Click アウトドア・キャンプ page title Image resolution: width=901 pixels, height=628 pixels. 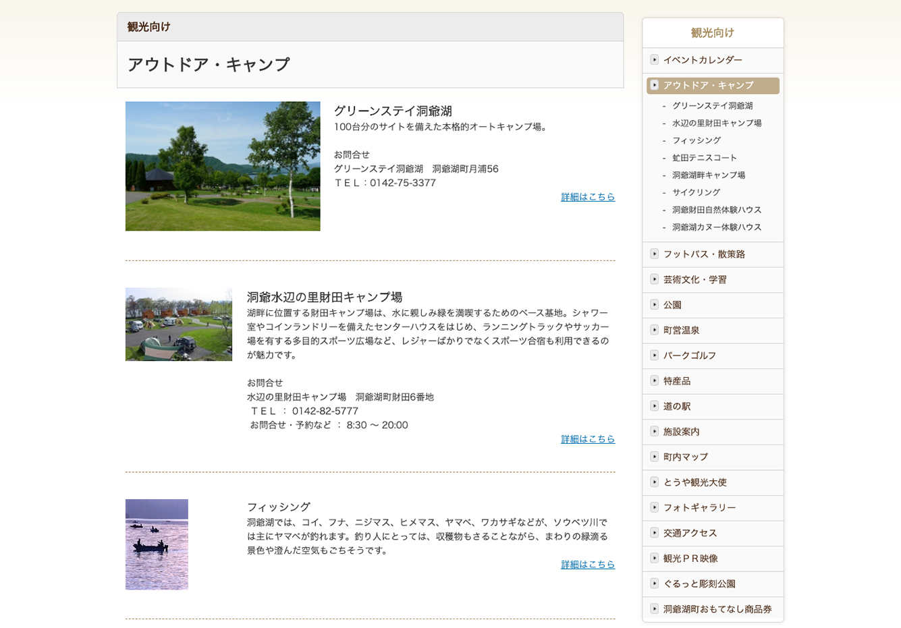[x=209, y=65]
